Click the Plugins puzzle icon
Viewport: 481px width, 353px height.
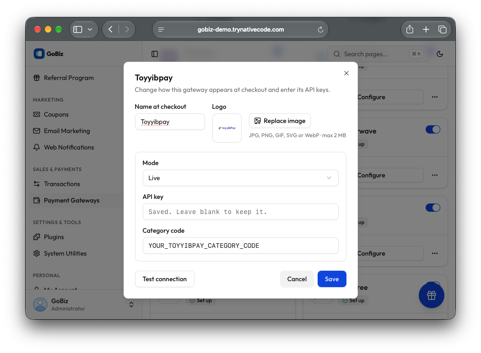(x=37, y=237)
